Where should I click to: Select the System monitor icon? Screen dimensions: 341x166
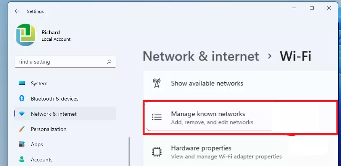[22, 83]
